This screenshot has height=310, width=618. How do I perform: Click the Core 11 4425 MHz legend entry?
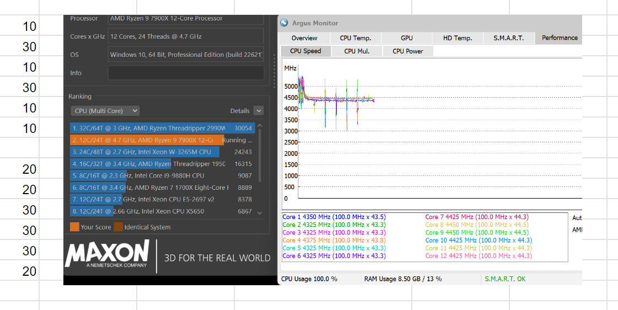[479, 248]
